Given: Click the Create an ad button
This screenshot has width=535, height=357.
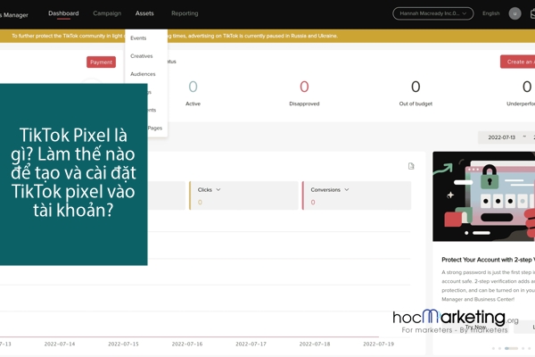Looking at the screenshot, I should pyautogui.click(x=519, y=62).
